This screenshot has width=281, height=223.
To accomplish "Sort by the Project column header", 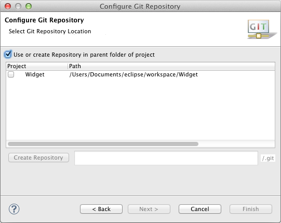I will (x=37, y=66).
